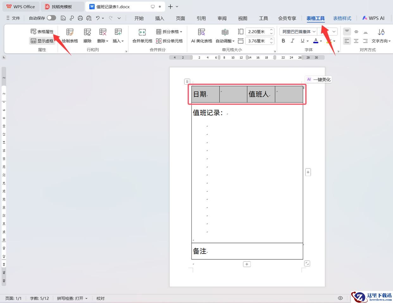This screenshot has height=303, width=393.
Task: Click the Save icon in quick toolbar
Action: (63, 18)
